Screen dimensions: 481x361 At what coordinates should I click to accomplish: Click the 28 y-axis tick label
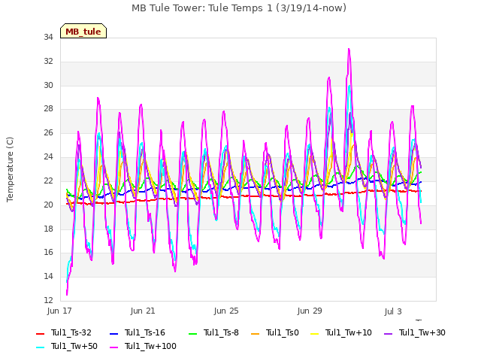click(48, 109)
